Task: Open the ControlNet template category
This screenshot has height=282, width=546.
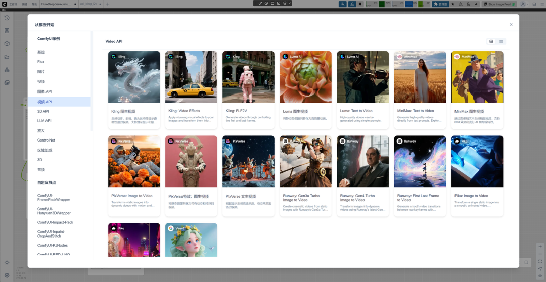Action: pos(59,140)
